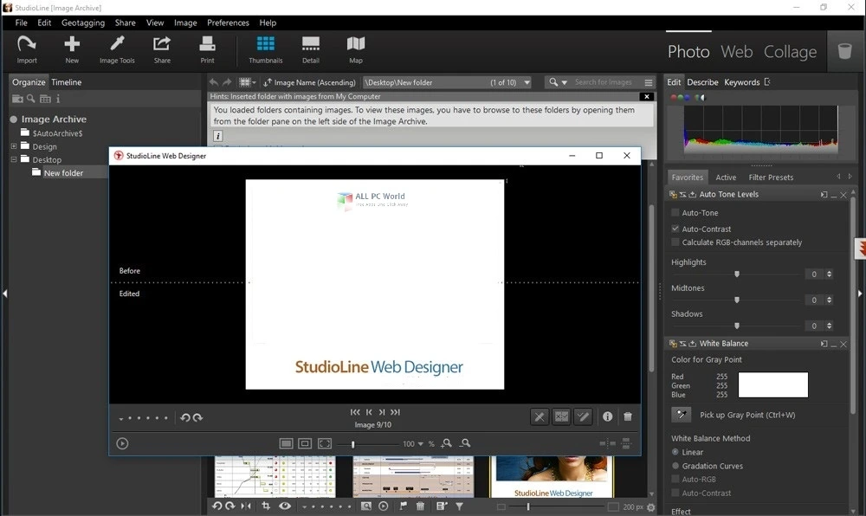Switch to Detail view
This screenshot has width=866, height=516.
(310, 49)
